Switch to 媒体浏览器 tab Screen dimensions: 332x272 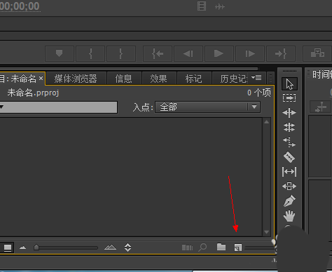click(x=76, y=79)
